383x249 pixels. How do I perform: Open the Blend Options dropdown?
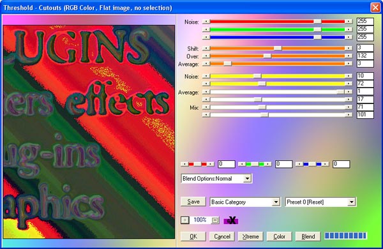click(x=247, y=179)
